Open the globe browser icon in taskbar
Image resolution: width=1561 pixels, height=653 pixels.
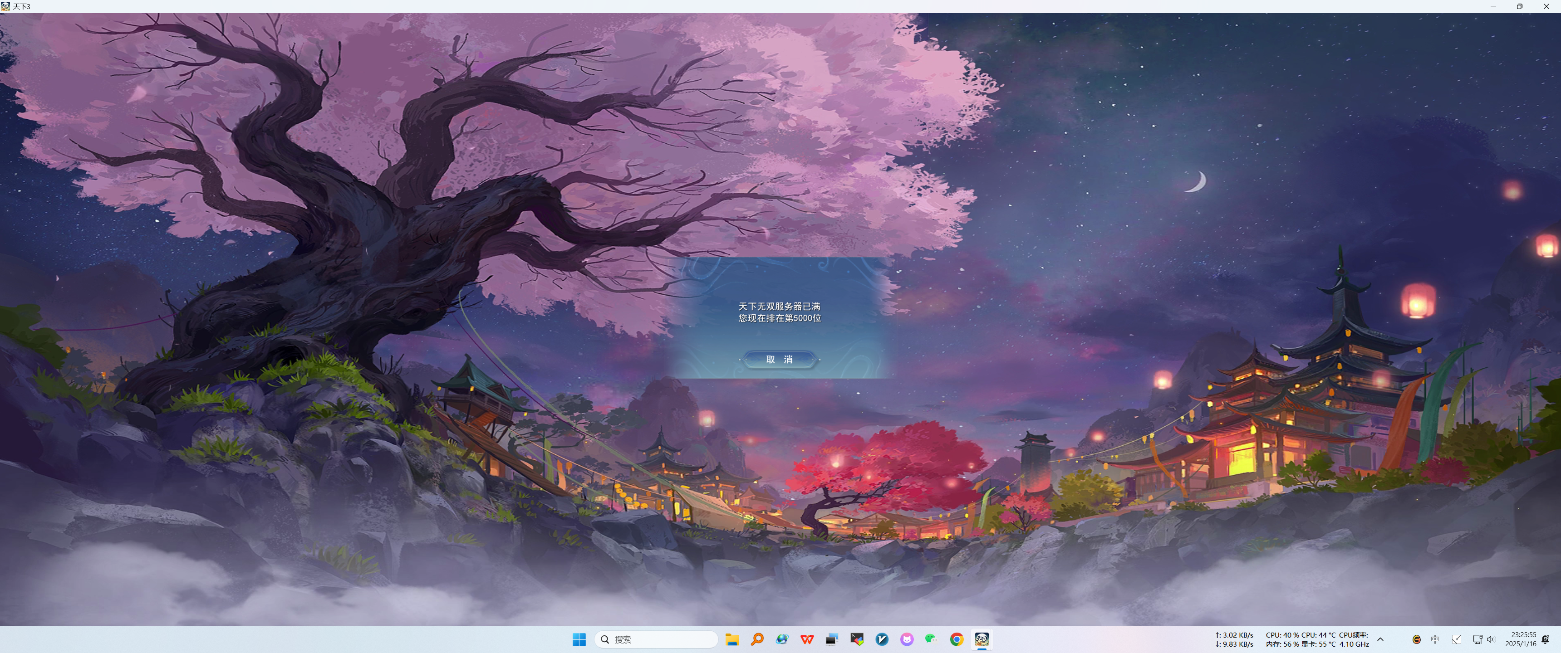click(782, 639)
